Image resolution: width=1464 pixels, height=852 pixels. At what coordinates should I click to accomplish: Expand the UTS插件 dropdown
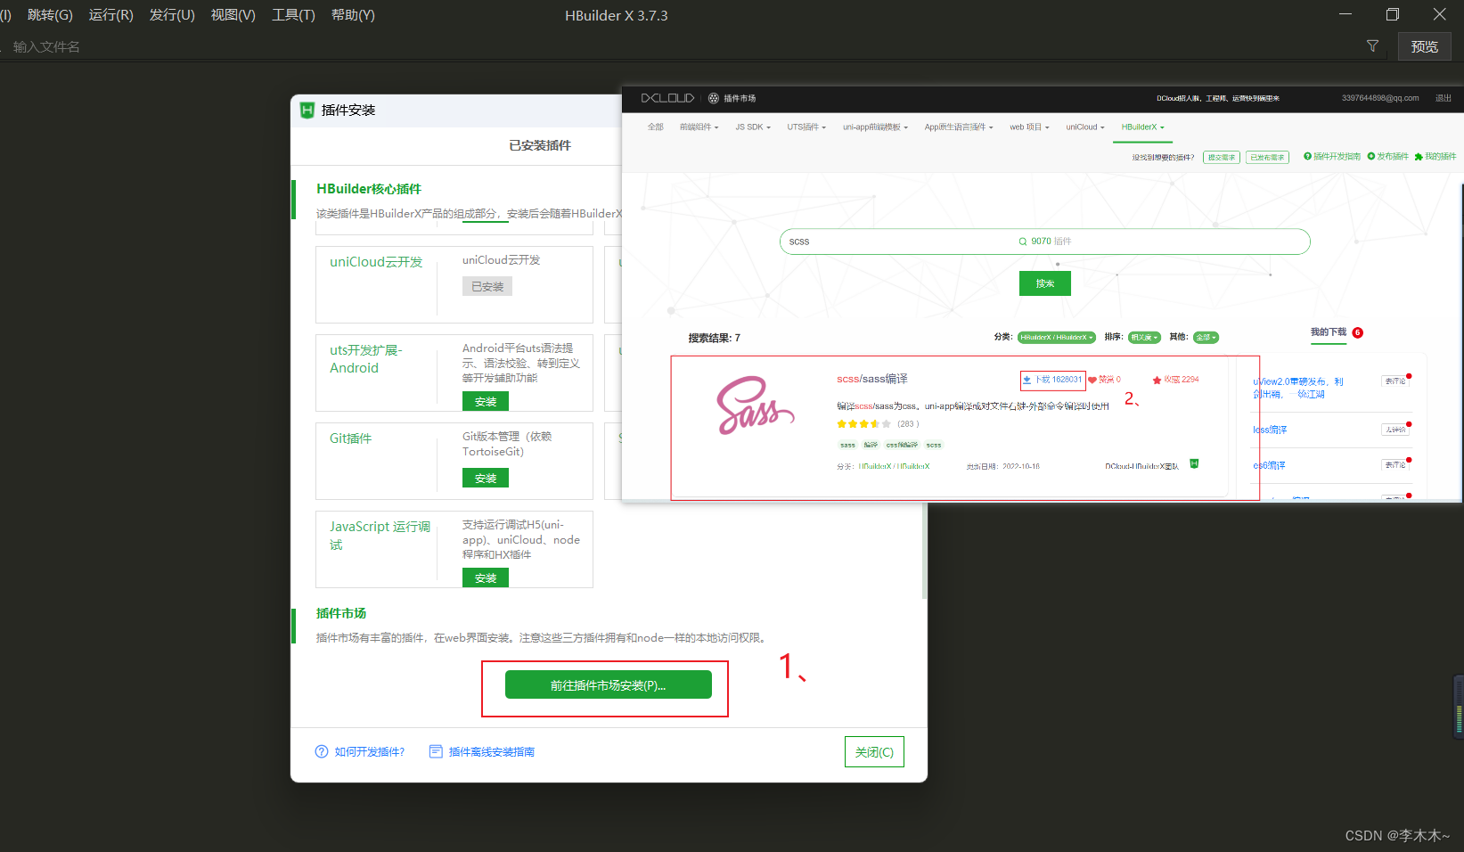806,127
